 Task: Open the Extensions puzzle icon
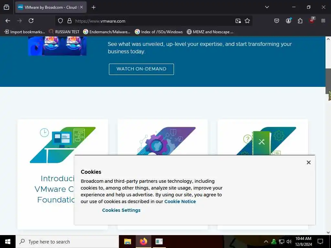pyautogui.click(x=300, y=21)
